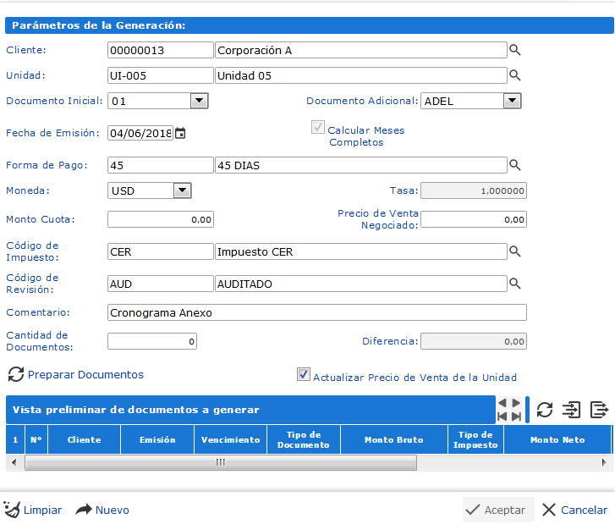This screenshot has height=524, width=615.
Task: Open the Moneda currency dropdown
Action: pyautogui.click(x=182, y=190)
